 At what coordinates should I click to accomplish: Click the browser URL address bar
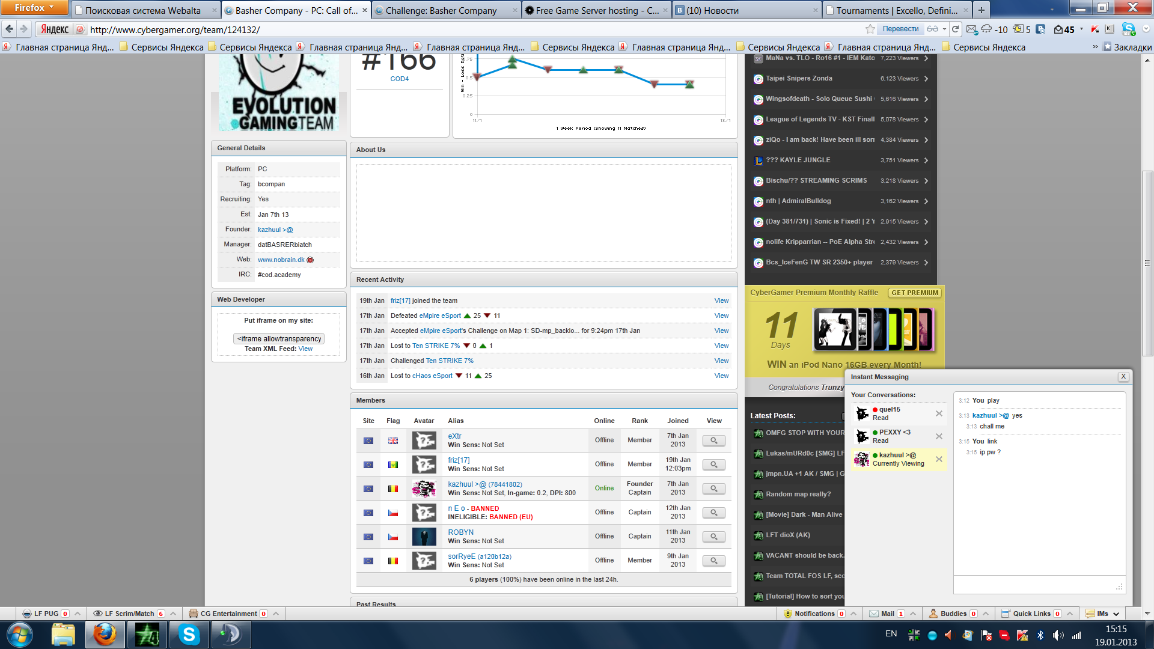coord(475,29)
